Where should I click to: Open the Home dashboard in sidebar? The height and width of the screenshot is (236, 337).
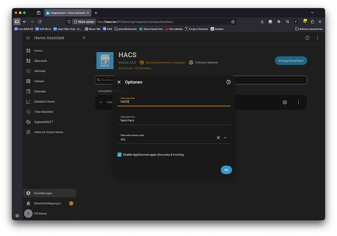pyautogui.click(x=49, y=50)
